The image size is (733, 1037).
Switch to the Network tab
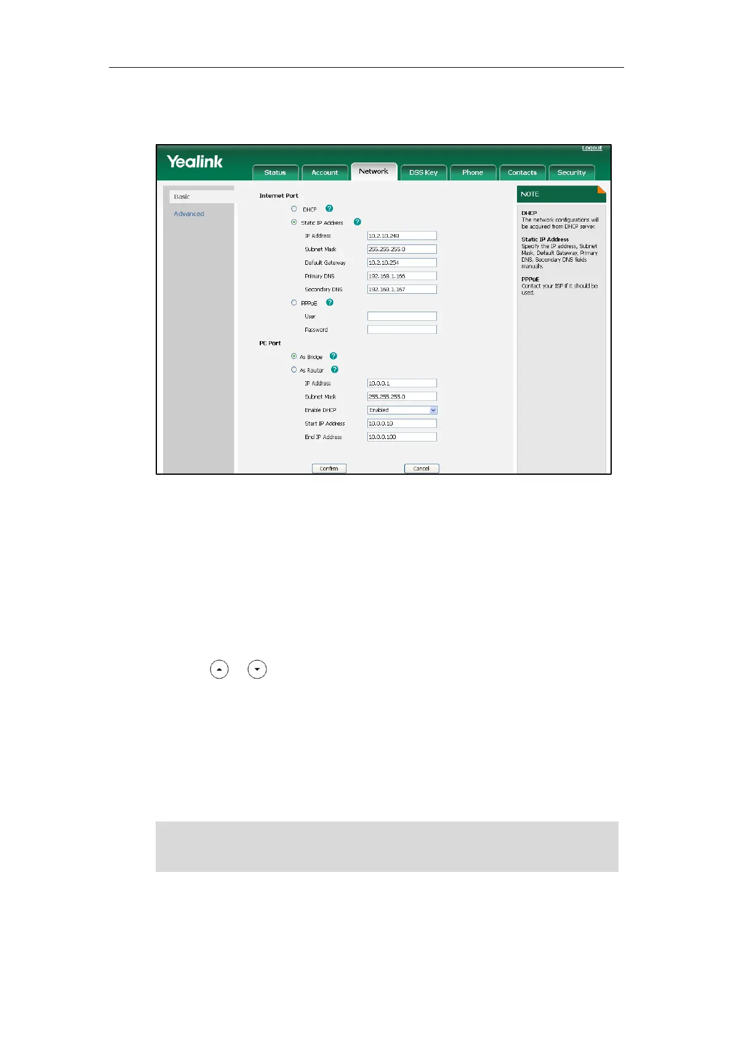pos(374,171)
